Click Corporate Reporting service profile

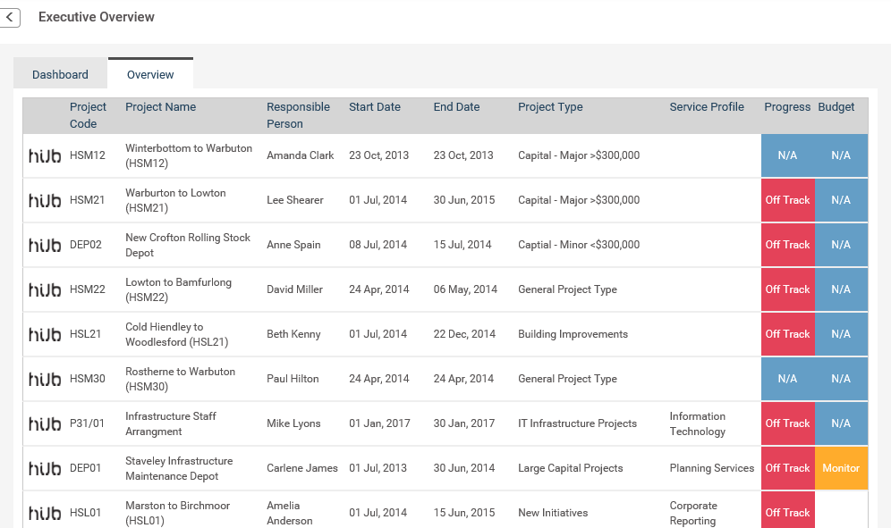coord(693,513)
